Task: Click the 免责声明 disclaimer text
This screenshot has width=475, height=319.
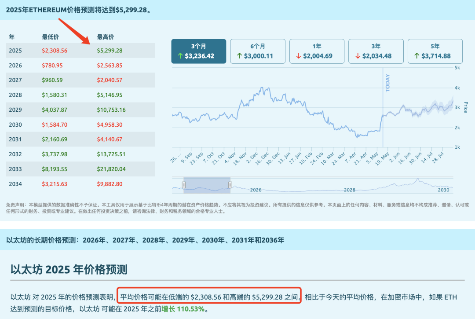Action: tap(237, 208)
